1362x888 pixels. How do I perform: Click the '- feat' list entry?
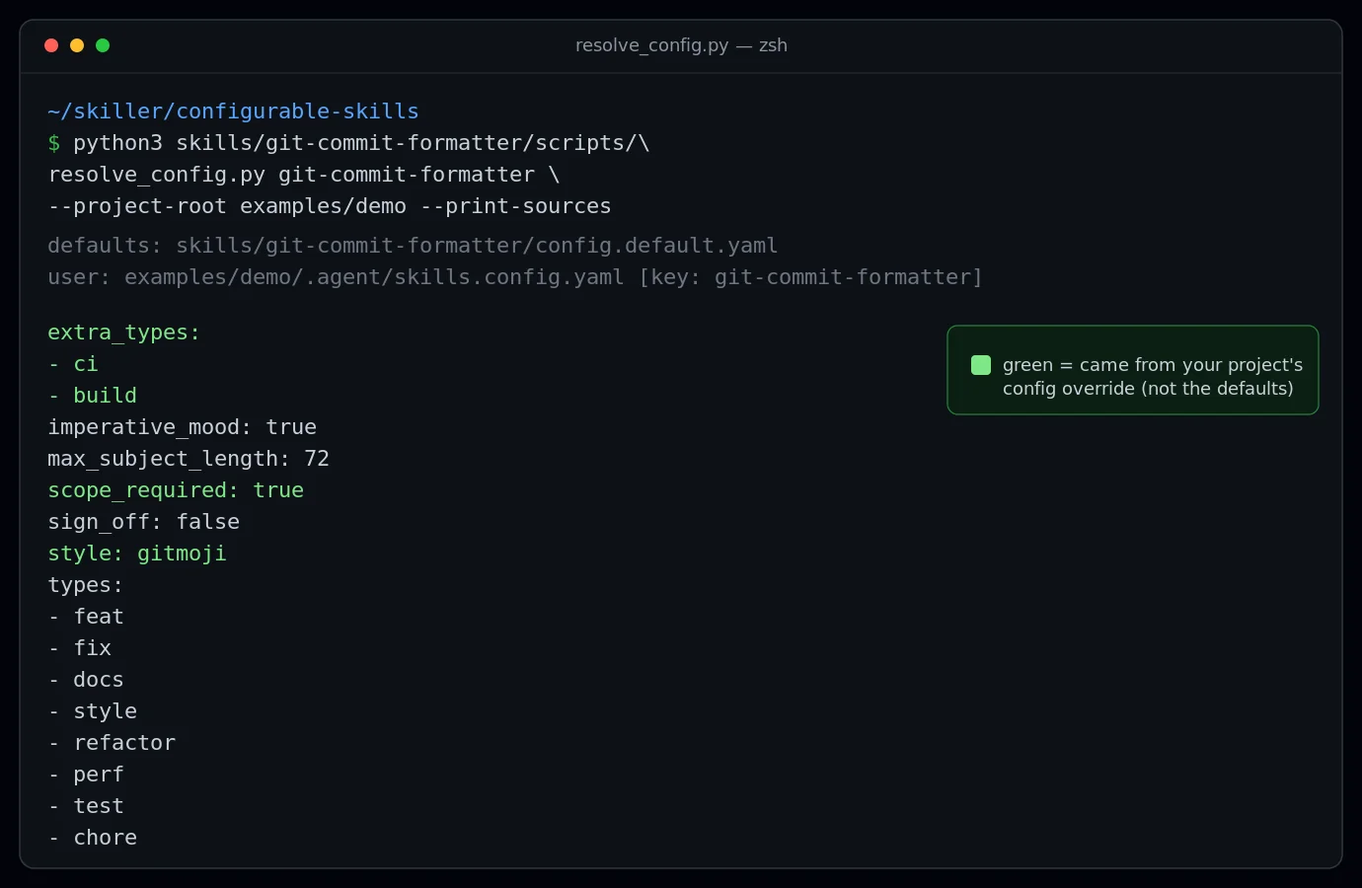(x=86, y=617)
